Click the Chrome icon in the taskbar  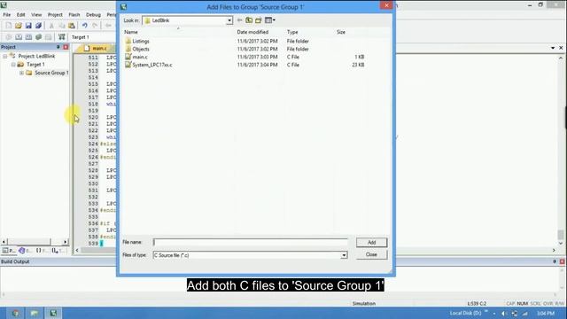pyautogui.click(x=15, y=313)
